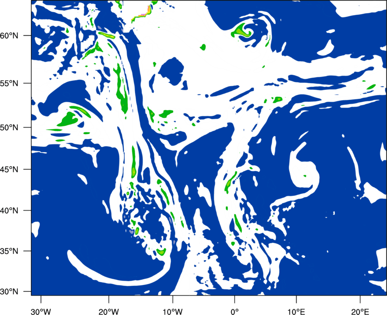387x315 pixels.
Task: Click the 45°N latitude label
Action: coord(9,169)
